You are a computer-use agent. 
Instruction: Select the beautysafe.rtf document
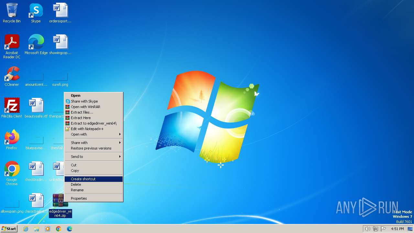[x=36, y=108]
